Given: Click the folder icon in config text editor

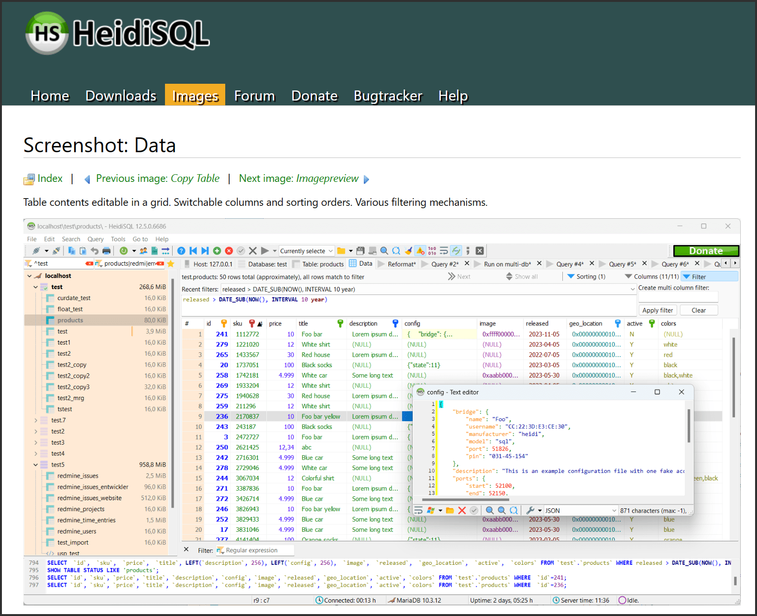Looking at the screenshot, I should 450,510.
